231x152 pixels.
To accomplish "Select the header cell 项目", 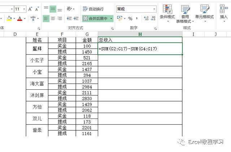I will (62, 40).
